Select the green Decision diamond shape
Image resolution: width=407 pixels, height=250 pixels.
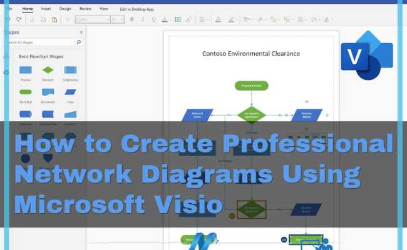tap(48, 70)
